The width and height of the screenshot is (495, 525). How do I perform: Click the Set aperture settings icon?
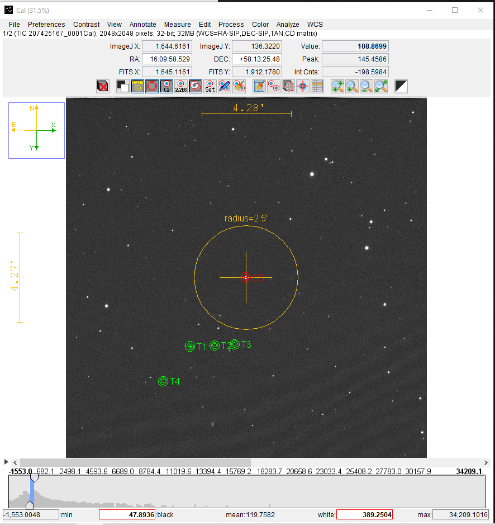point(210,86)
